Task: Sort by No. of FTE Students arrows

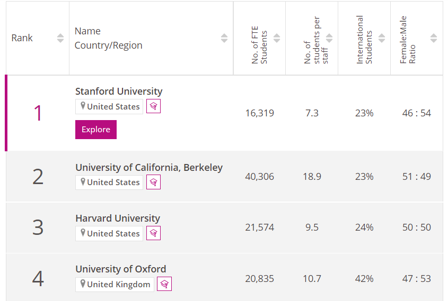Action: click(x=277, y=38)
